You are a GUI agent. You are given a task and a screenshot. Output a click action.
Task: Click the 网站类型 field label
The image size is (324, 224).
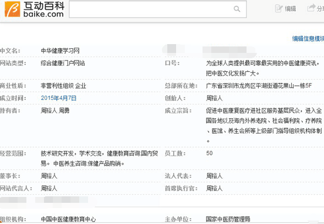tap(13, 63)
